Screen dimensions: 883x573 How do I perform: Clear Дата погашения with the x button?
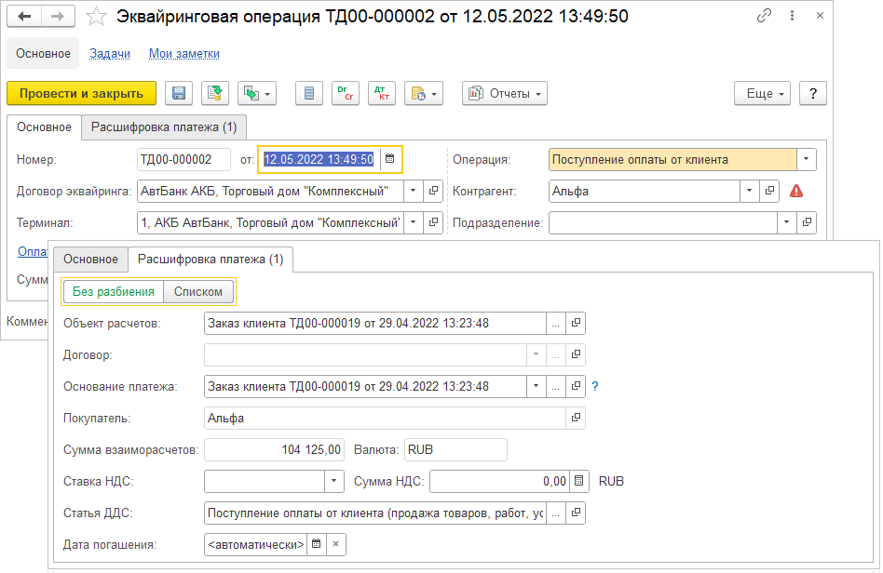(x=335, y=544)
